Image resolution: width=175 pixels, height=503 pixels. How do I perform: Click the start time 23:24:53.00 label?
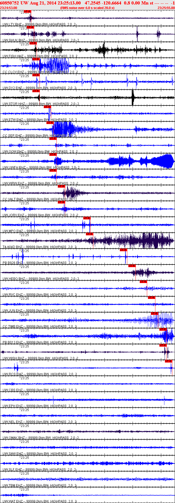click(9, 8)
